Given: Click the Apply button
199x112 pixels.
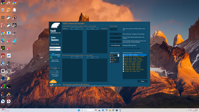Looking at the screenshot, I should (x=115, y=34).
